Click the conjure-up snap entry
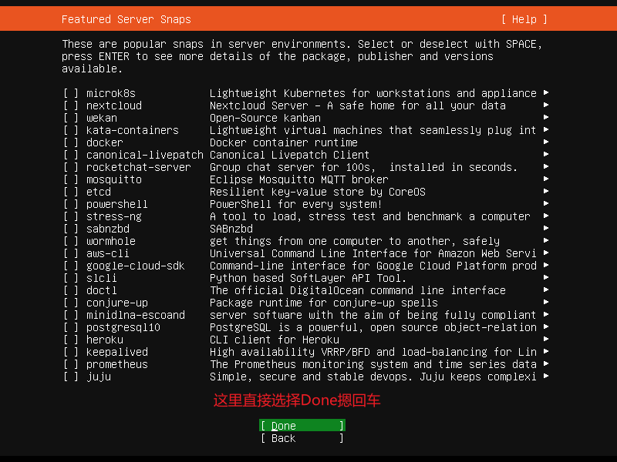Screen dimensions: 617x462 tap(117, 303)
